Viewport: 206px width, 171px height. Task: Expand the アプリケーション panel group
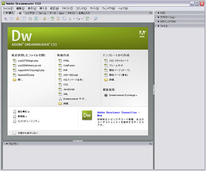[166, 17]
